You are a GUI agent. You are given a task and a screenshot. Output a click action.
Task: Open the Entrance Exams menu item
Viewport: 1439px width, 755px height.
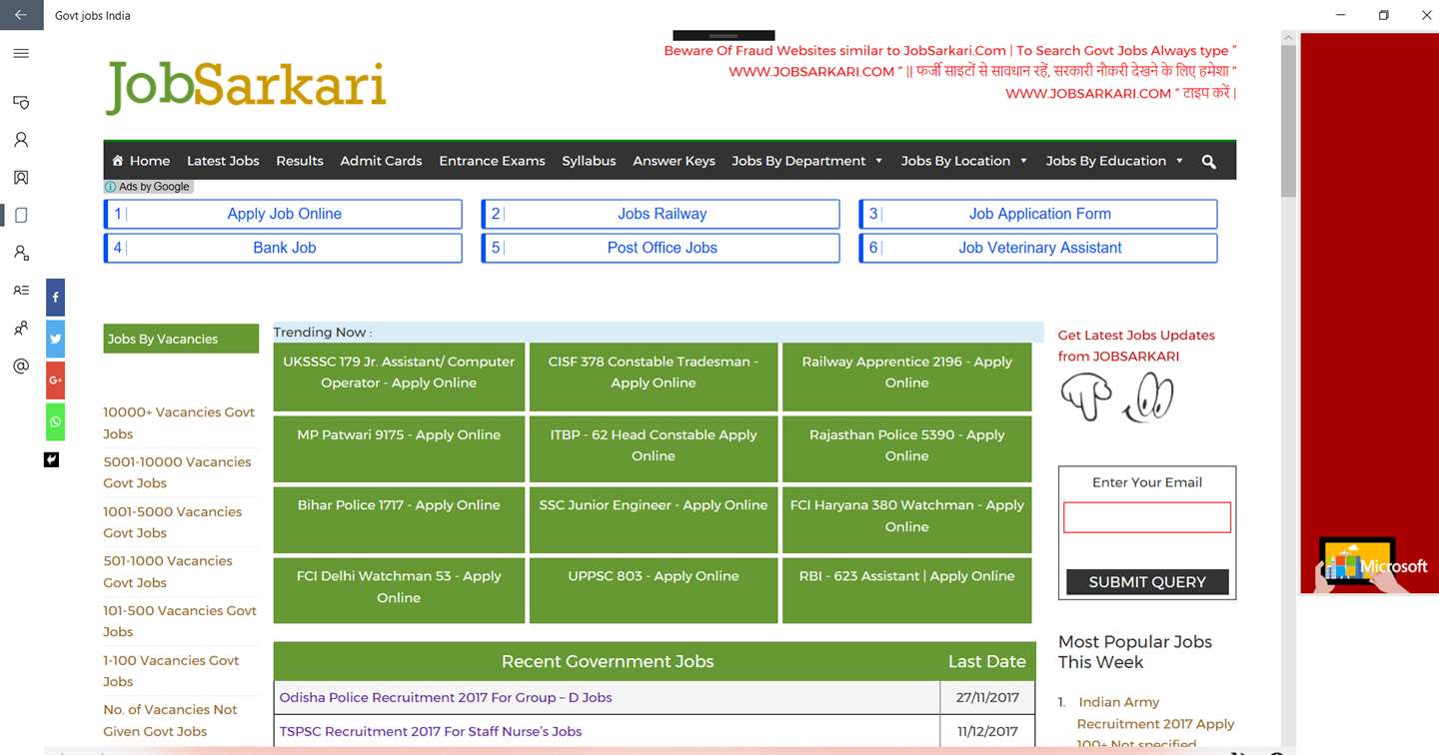[492, 161]
